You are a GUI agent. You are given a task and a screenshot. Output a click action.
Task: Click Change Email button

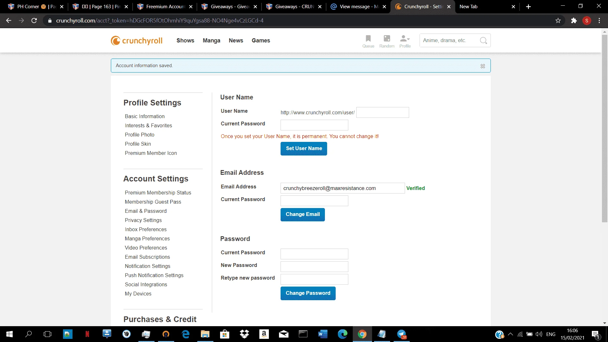point(303,214)
